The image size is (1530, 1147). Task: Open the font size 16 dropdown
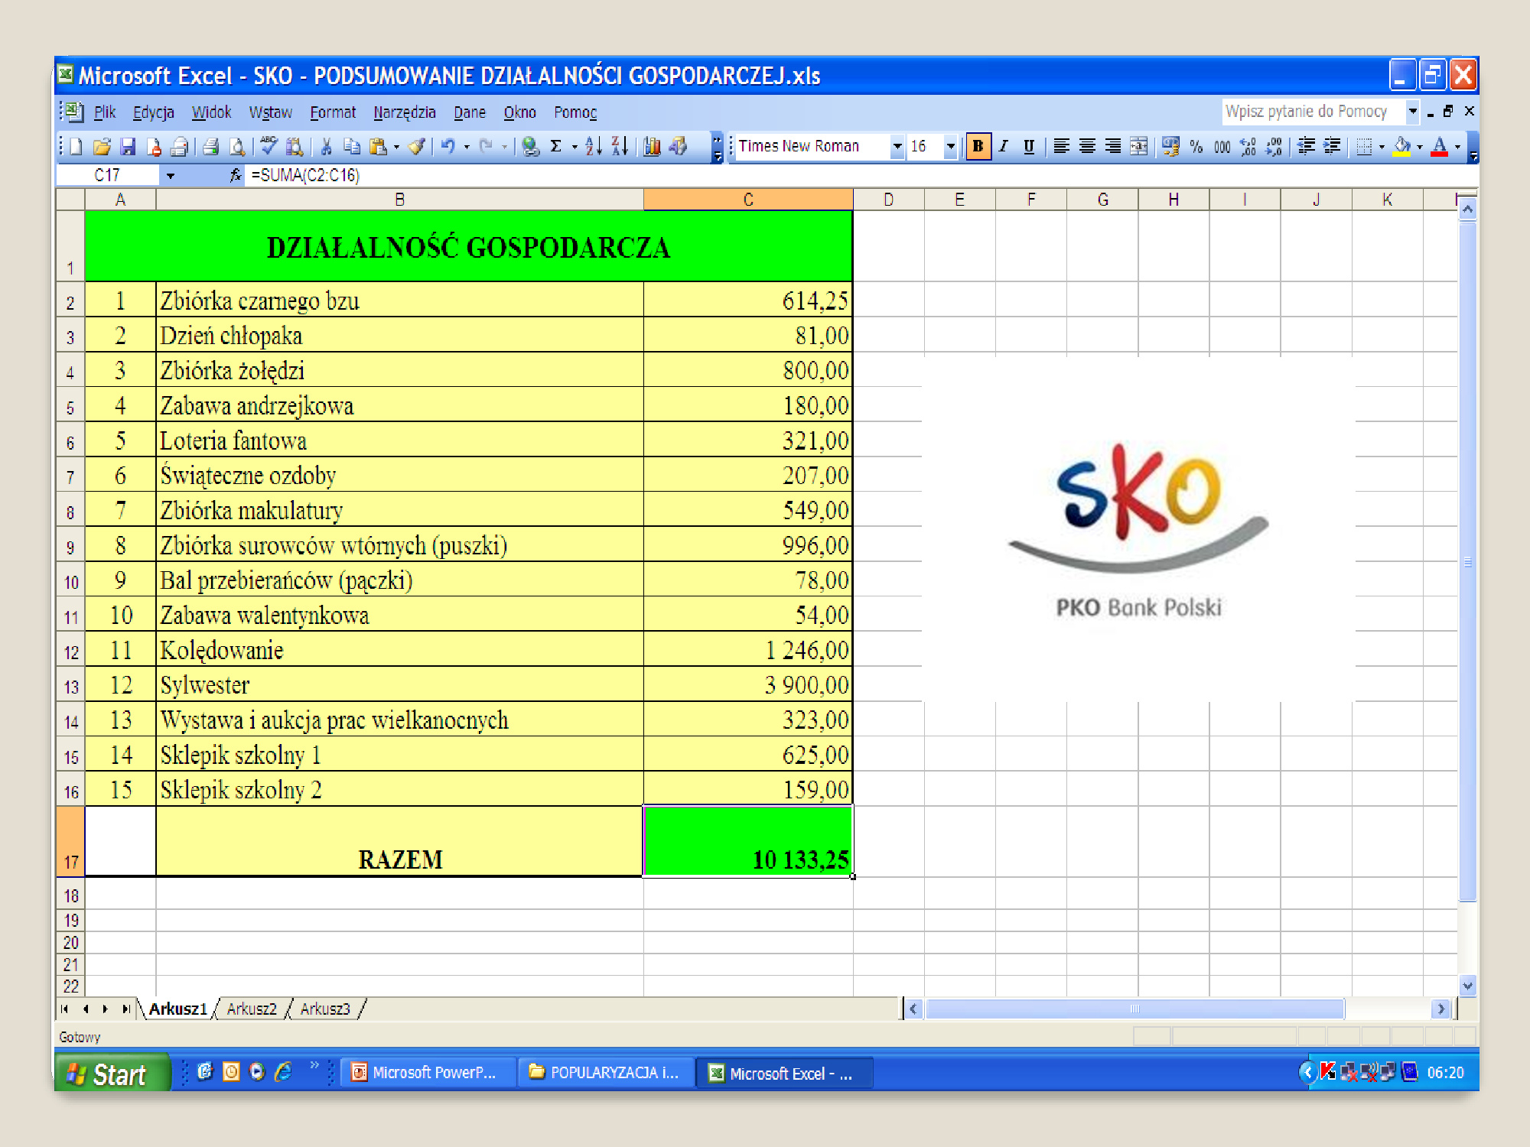[x=950, y=146]
